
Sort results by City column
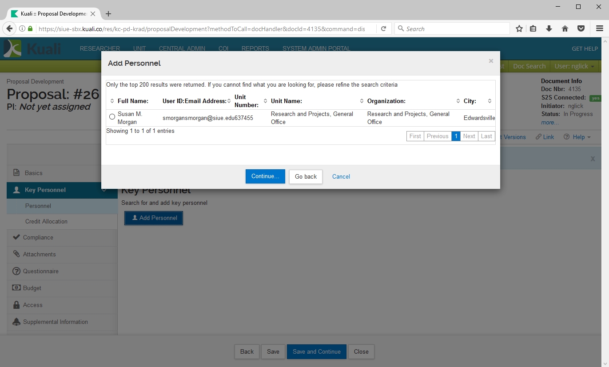(x=470, y=101)
